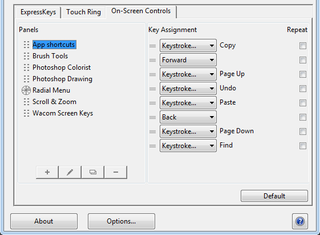Click the grid icon next to Brush Tools

click(x=26, y=56)
